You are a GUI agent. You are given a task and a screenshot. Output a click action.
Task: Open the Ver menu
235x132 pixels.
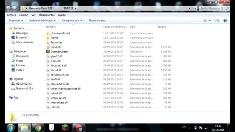[33, 15]
